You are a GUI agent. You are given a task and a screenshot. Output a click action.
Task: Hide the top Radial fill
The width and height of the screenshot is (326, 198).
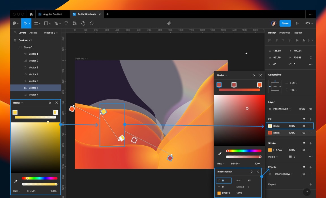click(304, 126)
